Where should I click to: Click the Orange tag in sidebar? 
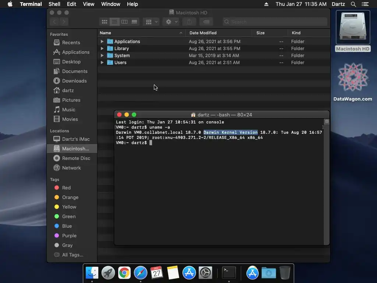(72, 198)
